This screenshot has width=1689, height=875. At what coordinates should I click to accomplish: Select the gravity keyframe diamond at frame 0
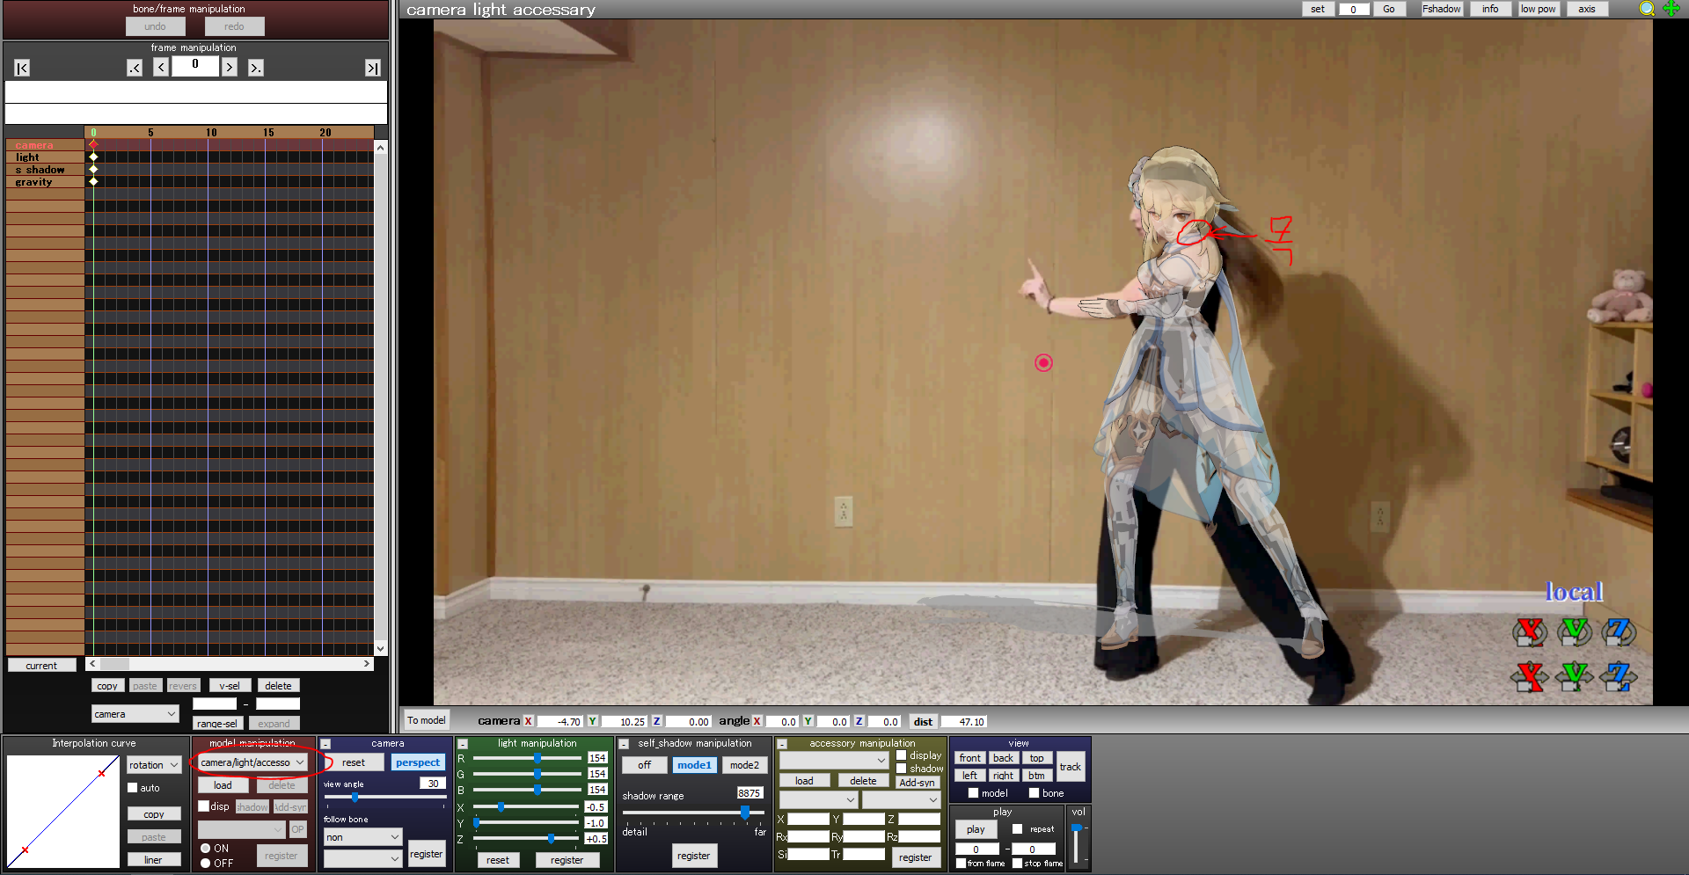[93, 182]
